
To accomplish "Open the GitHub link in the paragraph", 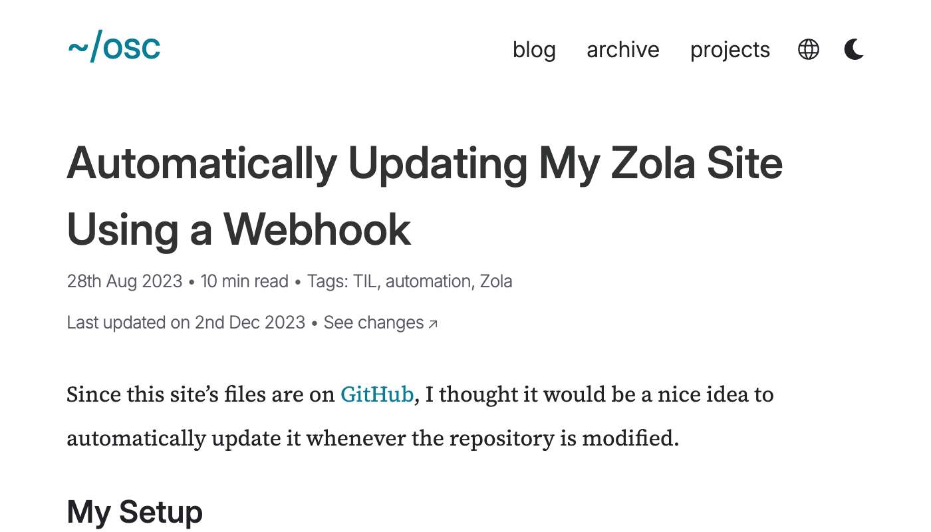I will (x=376, y=394).
